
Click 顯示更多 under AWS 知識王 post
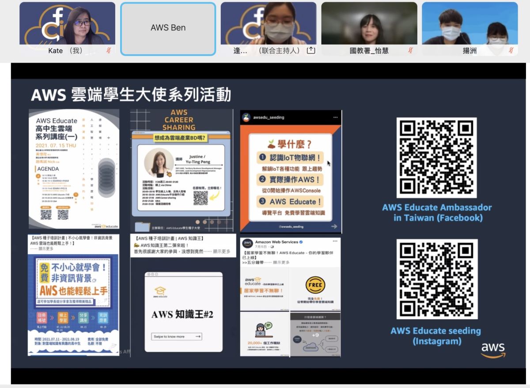[222, 252]
